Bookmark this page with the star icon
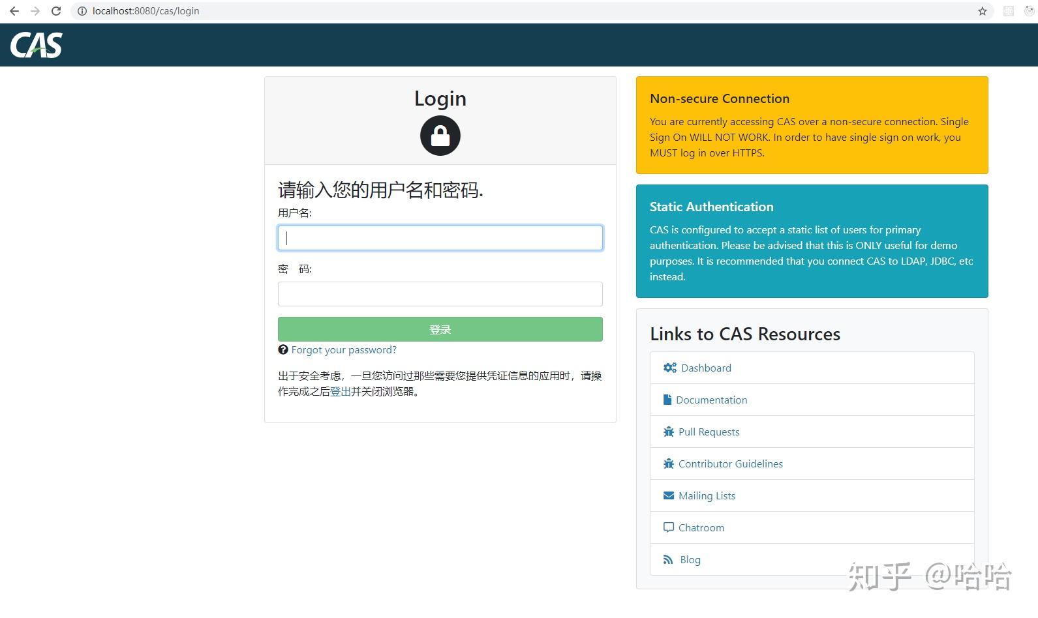The height and width of the screenshot is (618, 1038). [983, 11]
